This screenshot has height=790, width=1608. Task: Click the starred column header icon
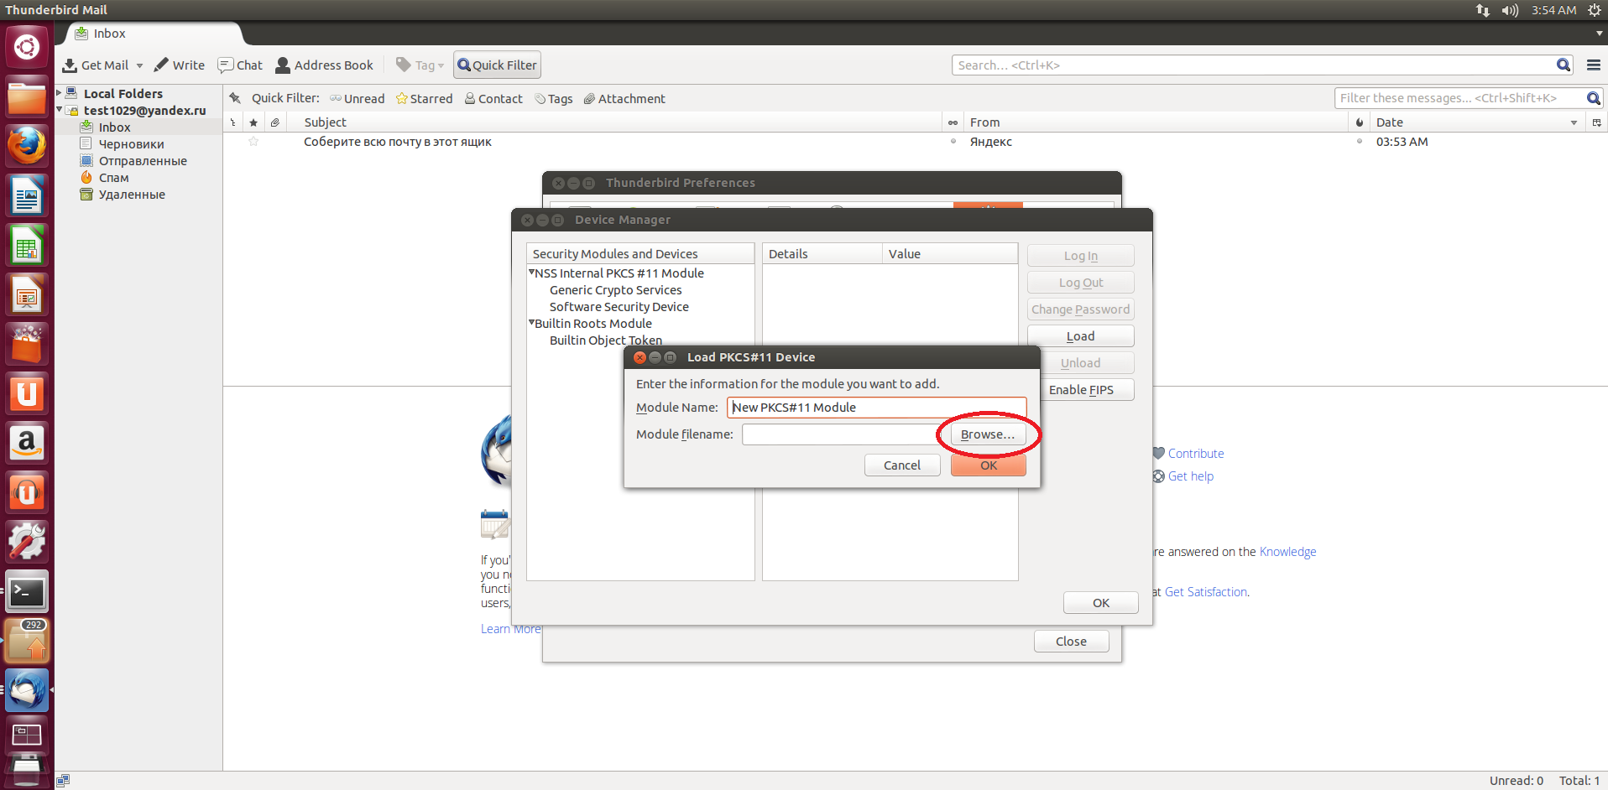point(253,122)
